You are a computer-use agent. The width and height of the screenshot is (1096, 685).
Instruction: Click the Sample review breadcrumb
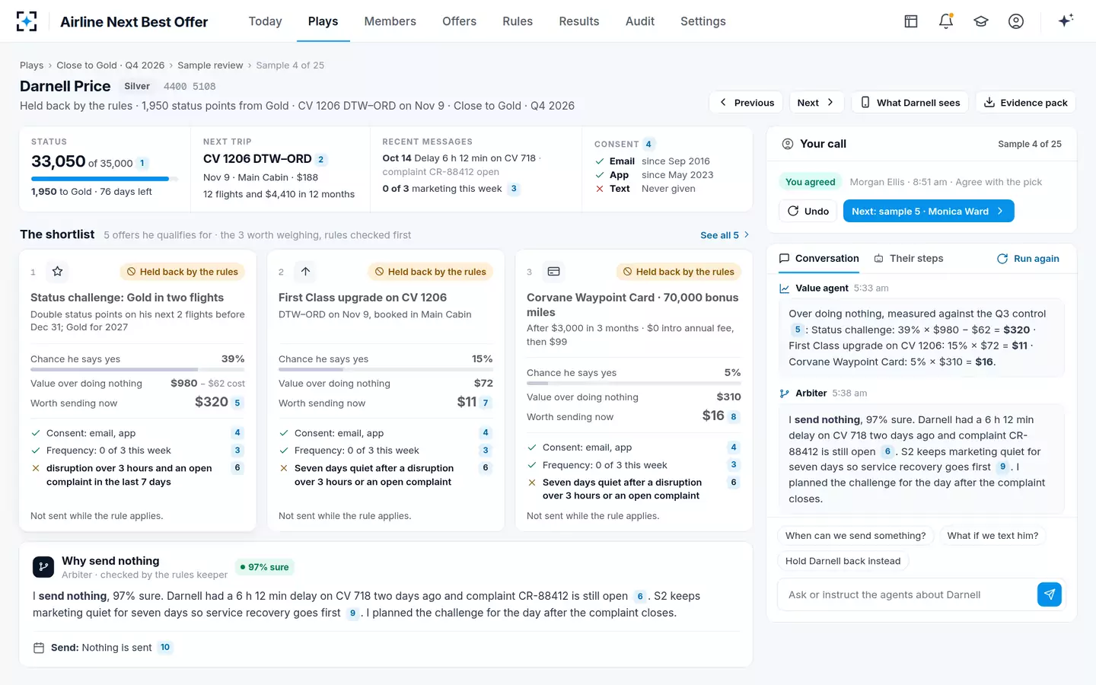coord(210,65)
